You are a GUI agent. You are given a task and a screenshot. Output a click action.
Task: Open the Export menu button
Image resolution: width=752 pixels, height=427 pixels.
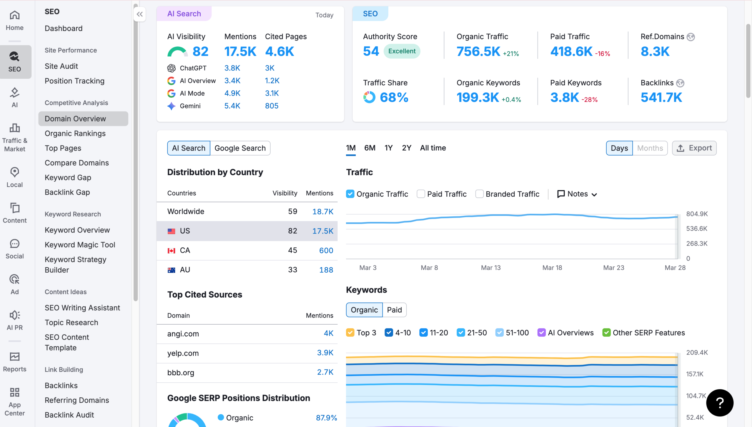click(x=694, y=148)
